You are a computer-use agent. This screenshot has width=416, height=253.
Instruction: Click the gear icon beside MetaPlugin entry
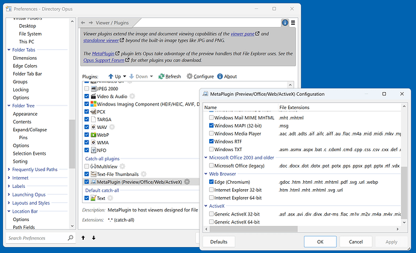coord(188,181)
